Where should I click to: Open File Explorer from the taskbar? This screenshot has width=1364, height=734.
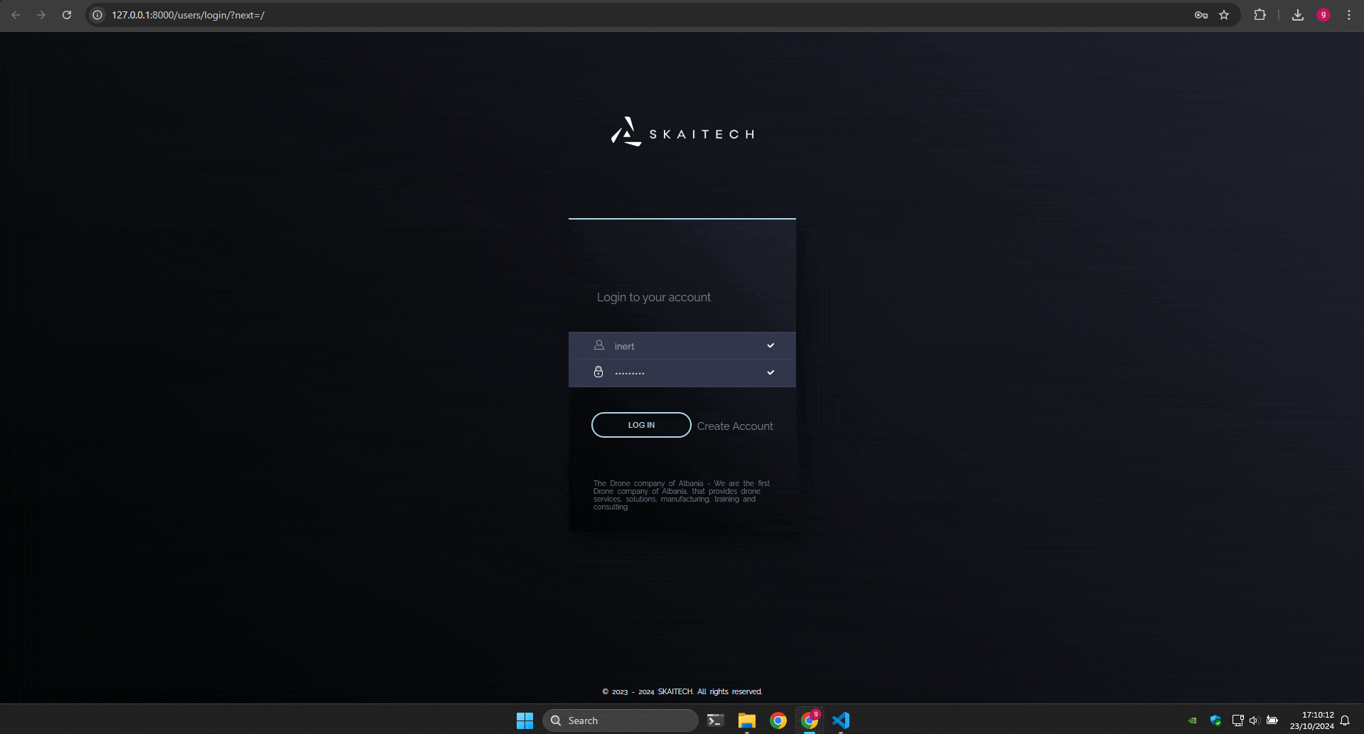(746, 720)
